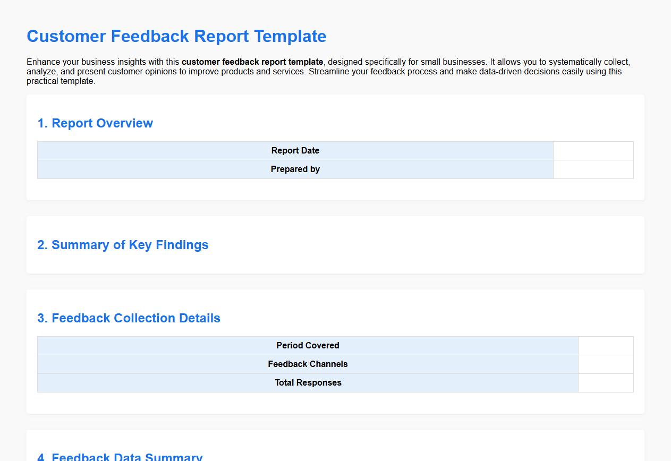Click the empty cell beside Feedback Channels
The image size is (671, 461).
[605, 364]
